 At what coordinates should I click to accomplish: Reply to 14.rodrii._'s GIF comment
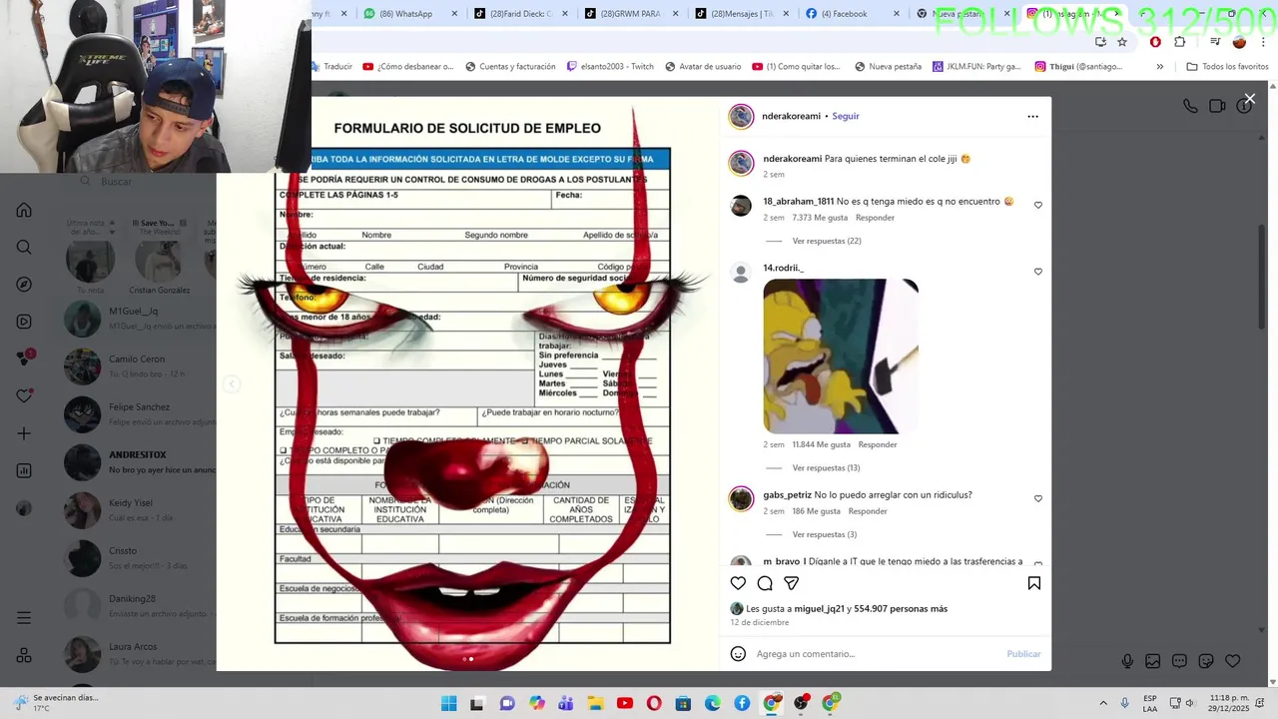click(878, 444)
